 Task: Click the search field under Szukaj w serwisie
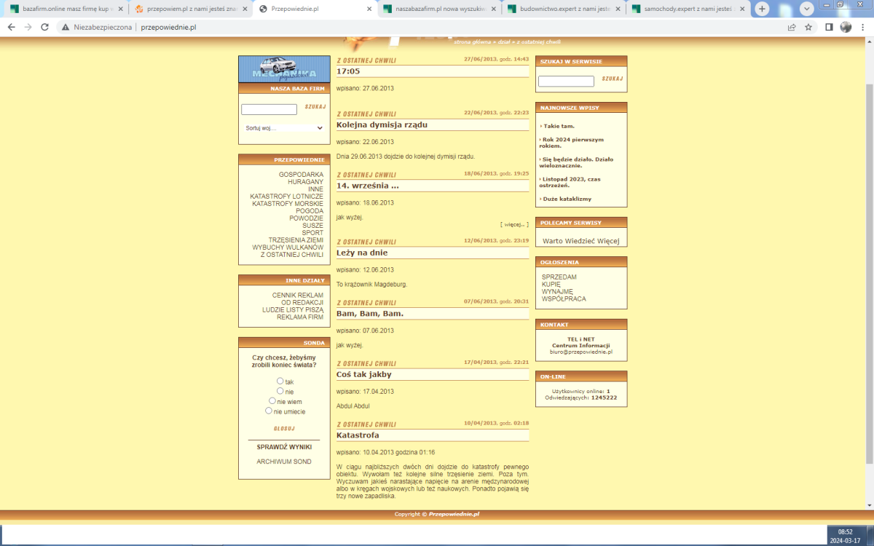tap(566, 82)
